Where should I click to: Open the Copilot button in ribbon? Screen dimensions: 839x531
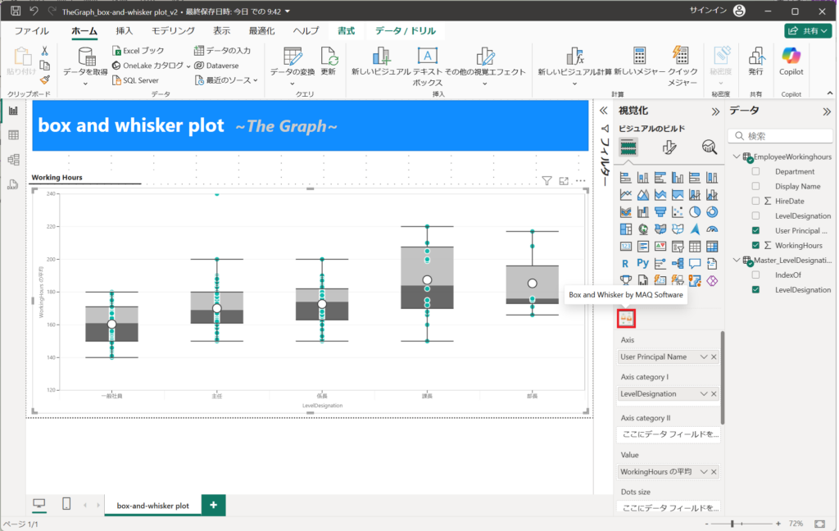[791, 61]
